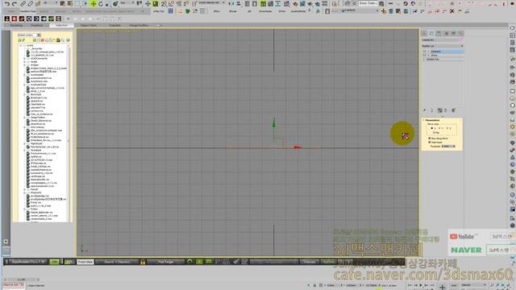Screen dimensions: 516x290
Task: Expand the Editable Poly stack entry arrow
Action: [425, 59]
